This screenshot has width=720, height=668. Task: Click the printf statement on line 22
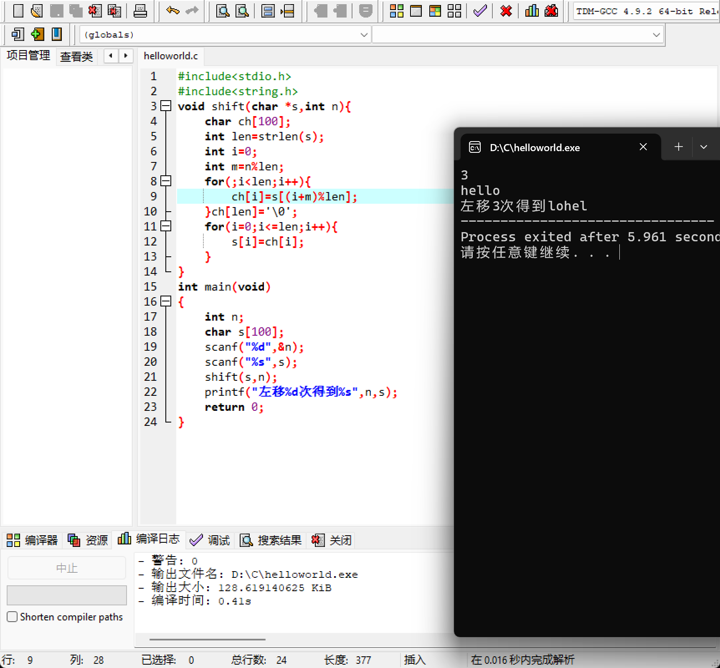click(301, 392)
